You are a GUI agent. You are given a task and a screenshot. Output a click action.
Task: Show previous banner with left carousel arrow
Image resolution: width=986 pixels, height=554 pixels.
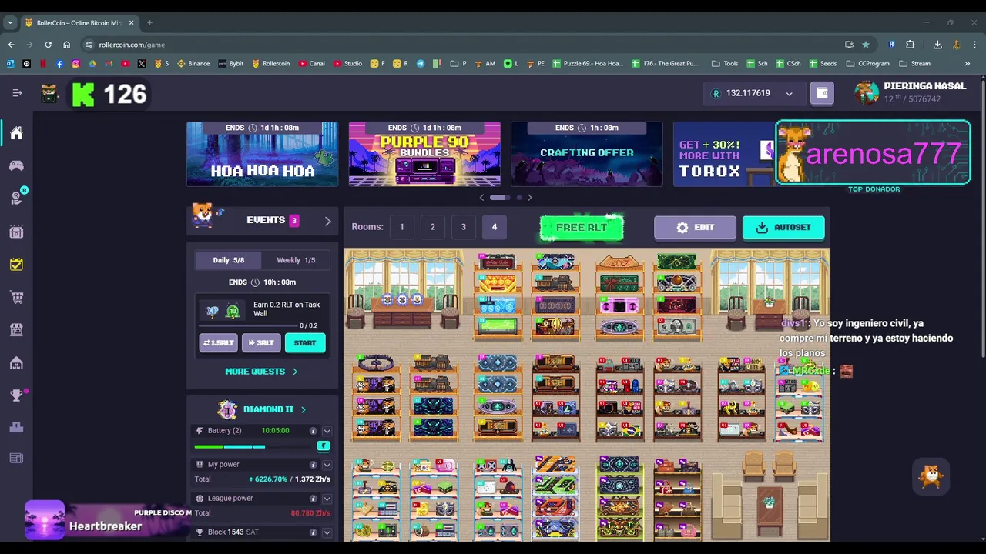click(x=482, y=198)
